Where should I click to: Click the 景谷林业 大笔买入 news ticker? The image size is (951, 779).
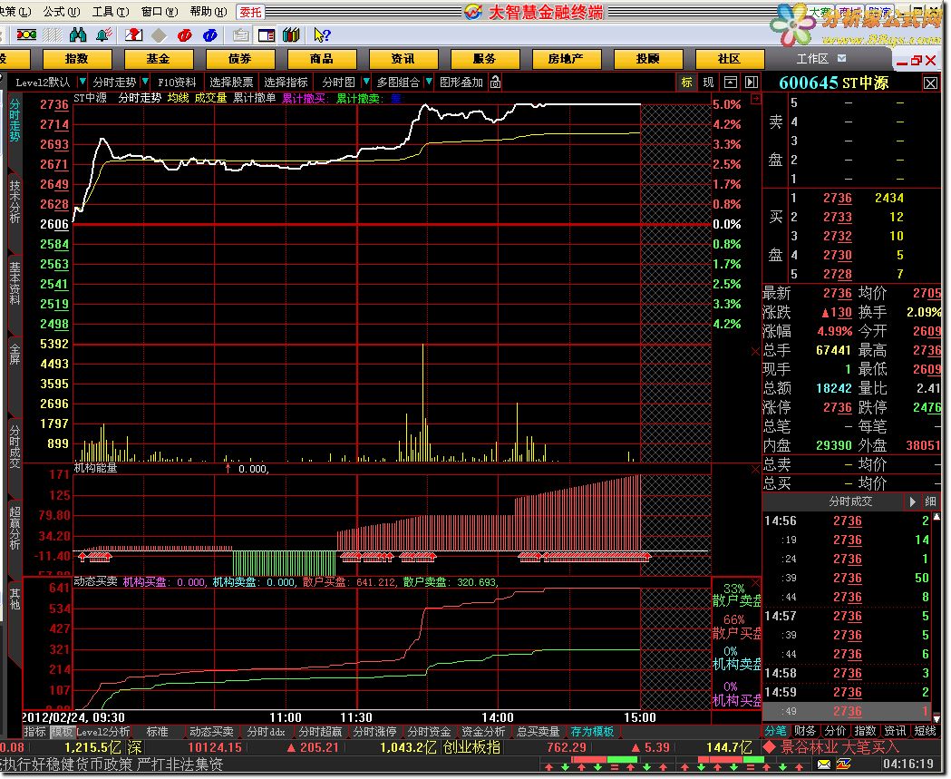click(x=839, y=747)
